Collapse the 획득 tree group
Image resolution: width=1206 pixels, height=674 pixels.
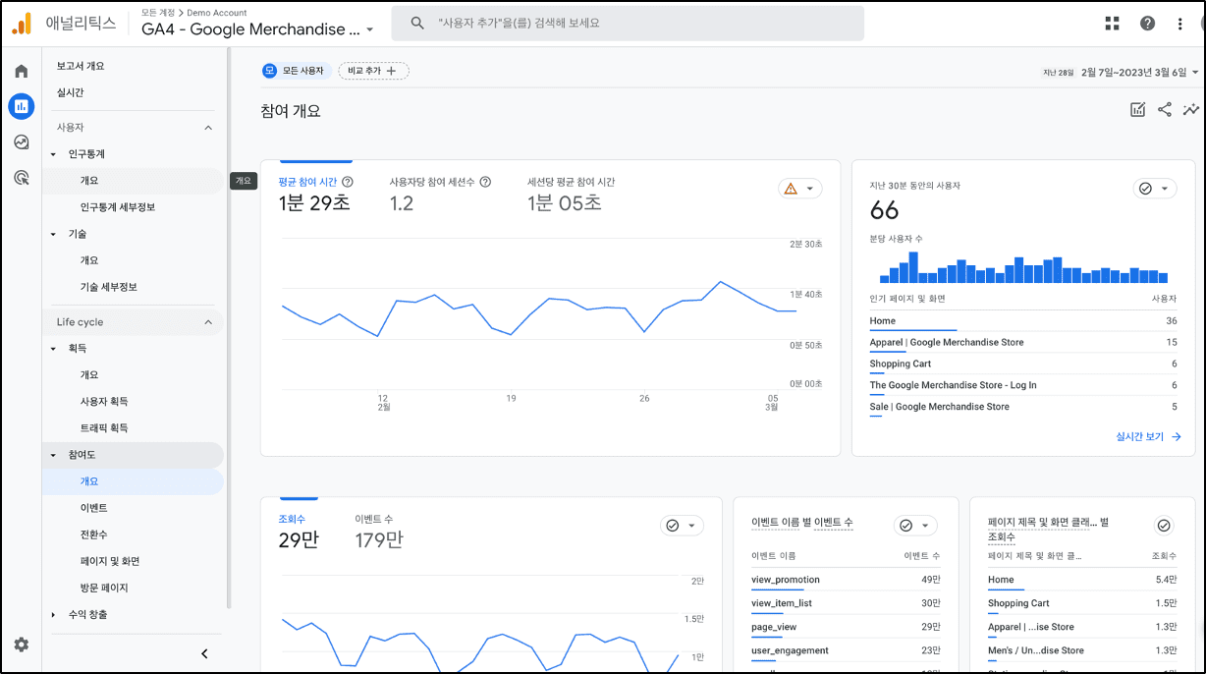coord(54,349)
